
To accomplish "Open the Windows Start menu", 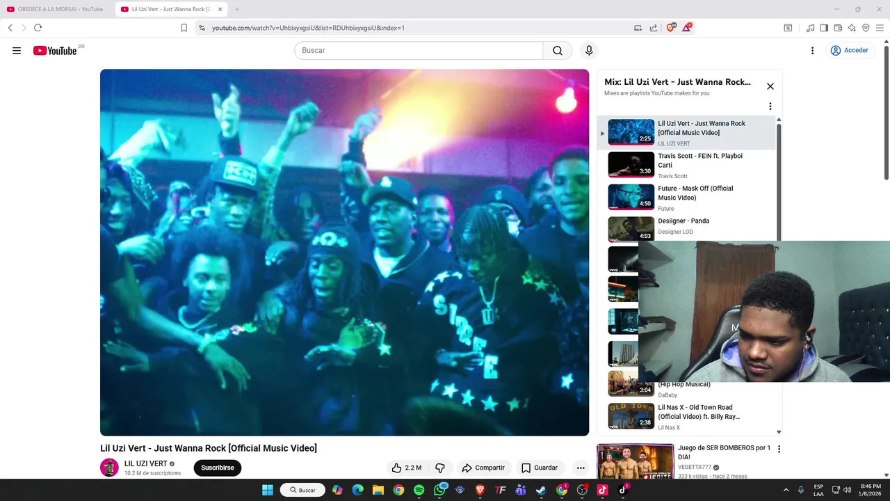I will click(268, 490).
